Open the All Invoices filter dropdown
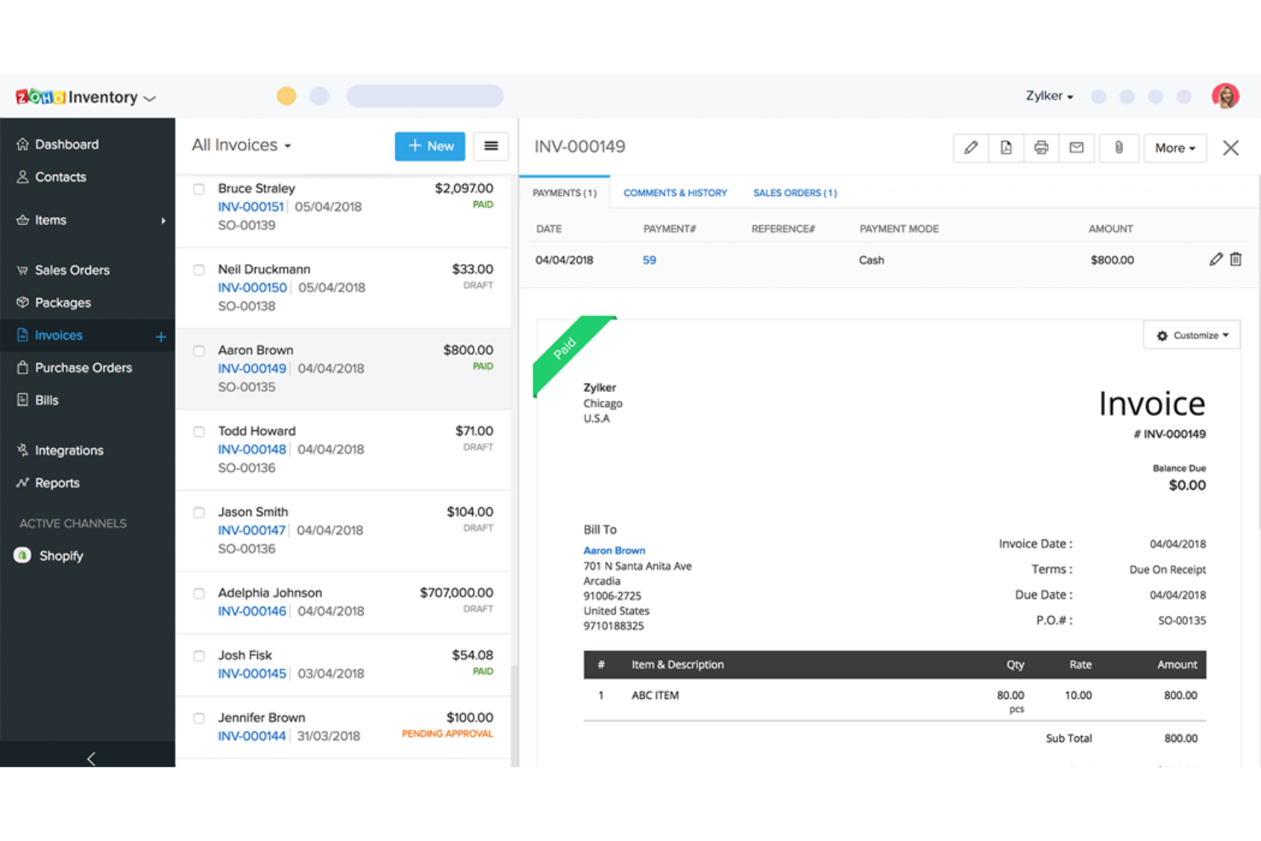 coord(241,145)
